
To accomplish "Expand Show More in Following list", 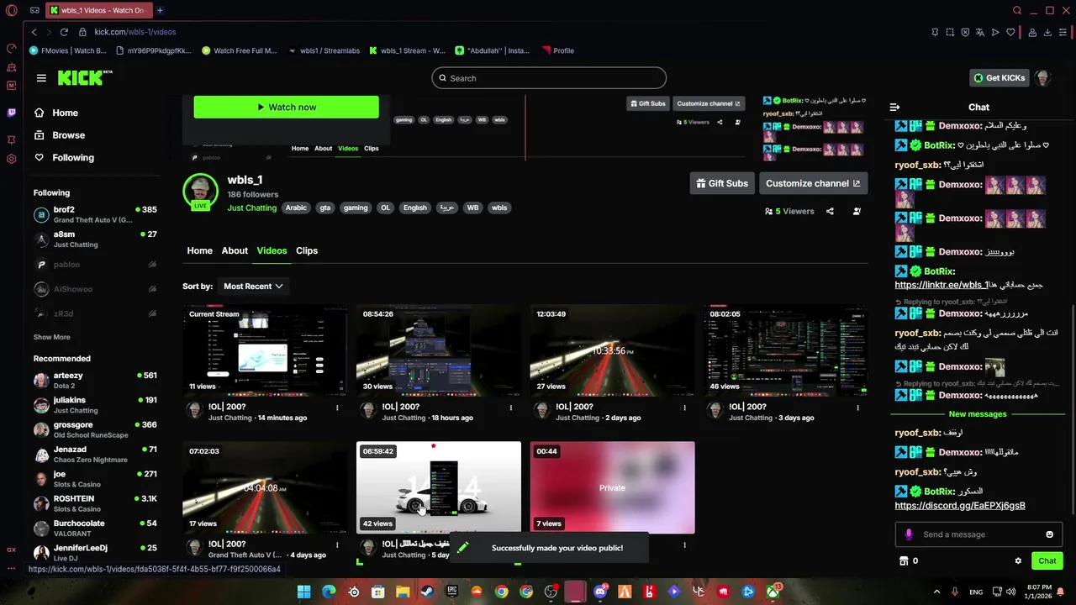I will click(52, 337).
